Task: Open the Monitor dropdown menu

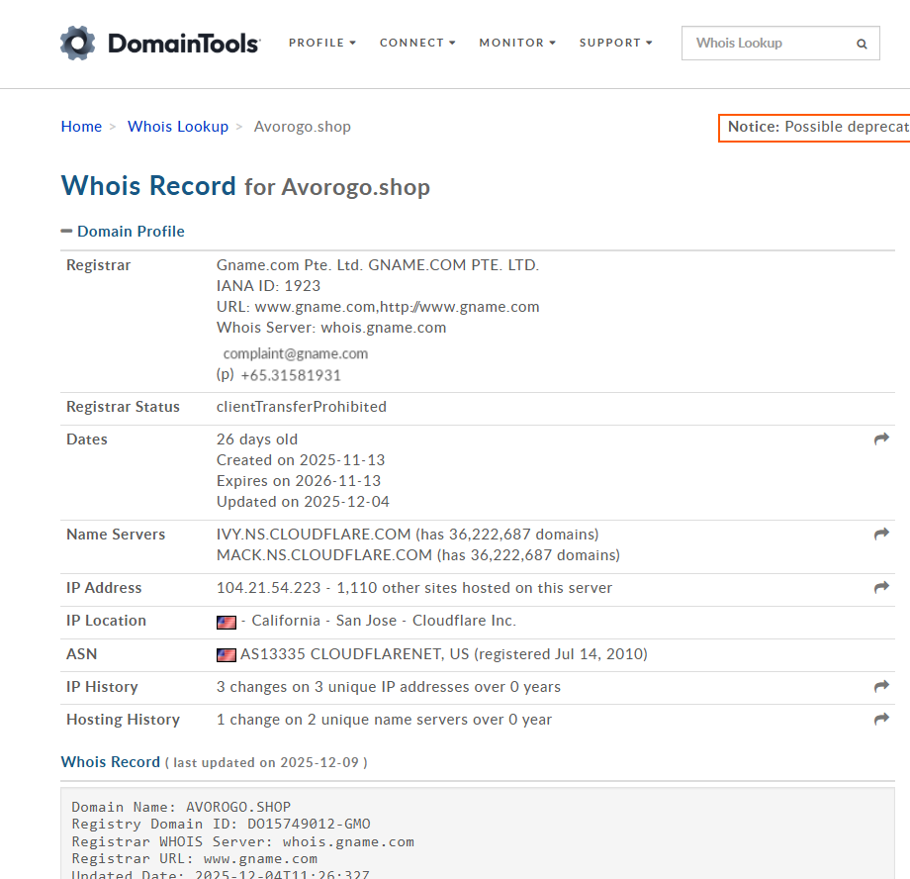Action: 517,43
